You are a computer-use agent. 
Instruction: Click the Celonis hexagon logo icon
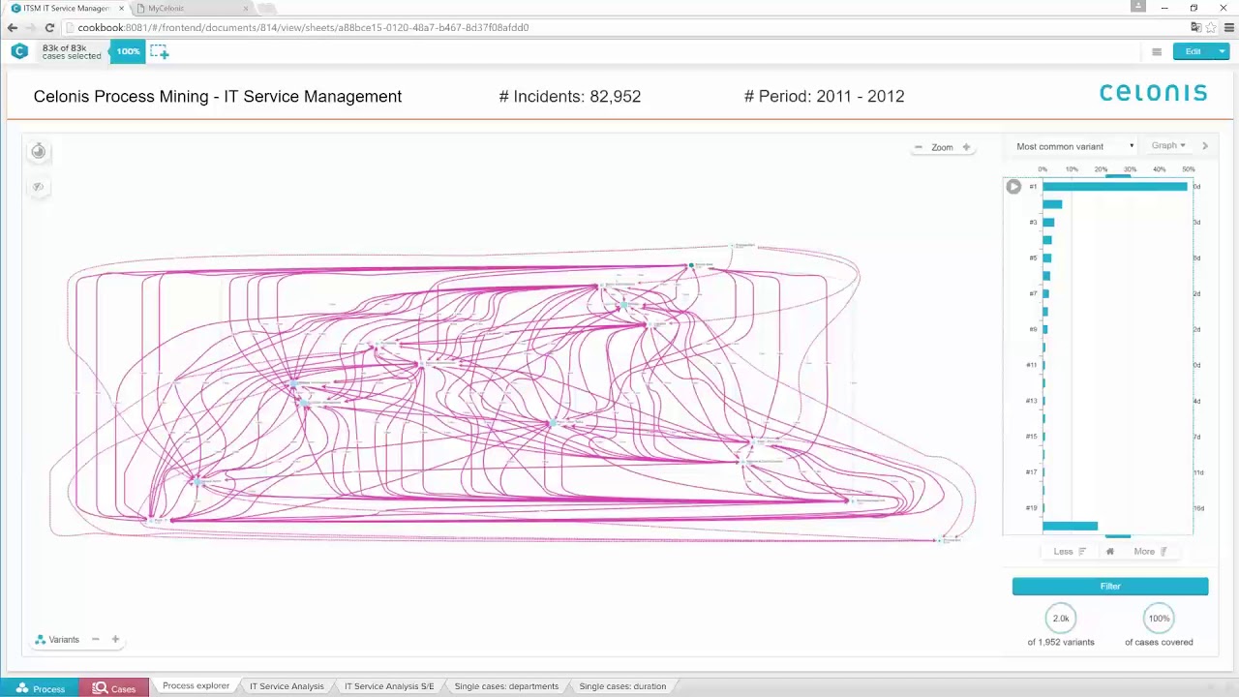19,51
